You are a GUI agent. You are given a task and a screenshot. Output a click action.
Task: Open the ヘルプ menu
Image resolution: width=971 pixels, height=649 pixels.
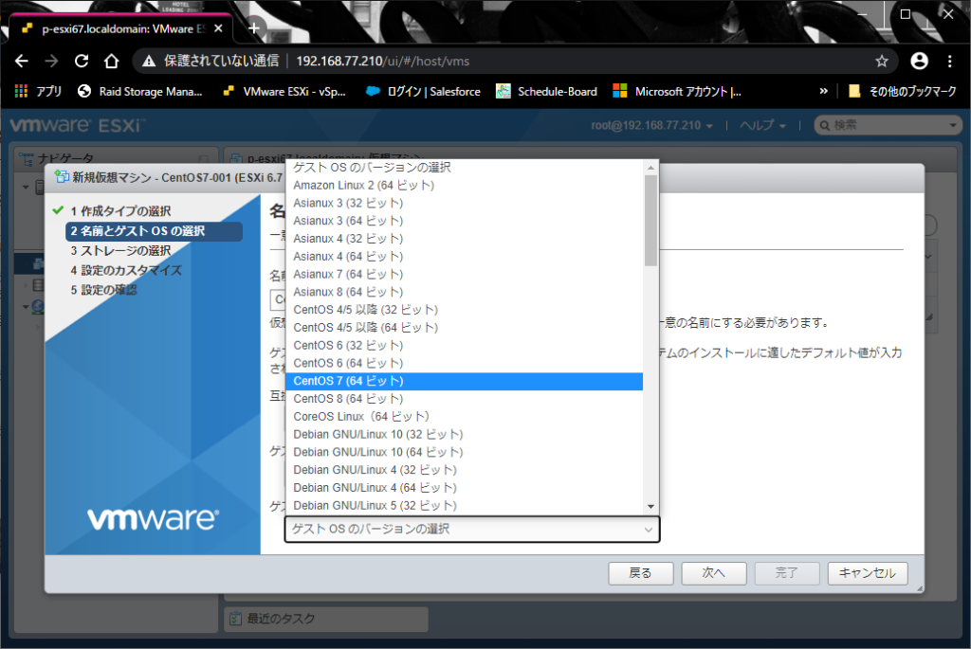click(763, 125)
